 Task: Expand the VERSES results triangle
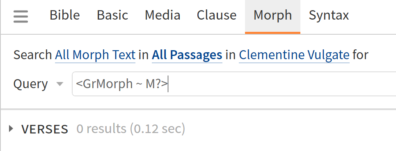11,129
